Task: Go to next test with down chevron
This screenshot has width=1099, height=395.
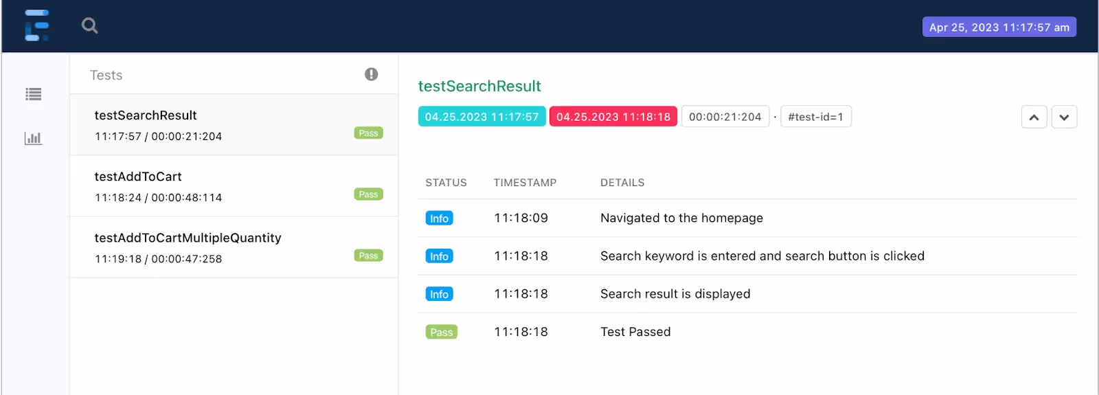Action: (x=1064, y=117)
